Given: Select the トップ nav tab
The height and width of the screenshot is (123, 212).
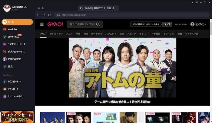Looking at the screenshot, I should 43,34.
